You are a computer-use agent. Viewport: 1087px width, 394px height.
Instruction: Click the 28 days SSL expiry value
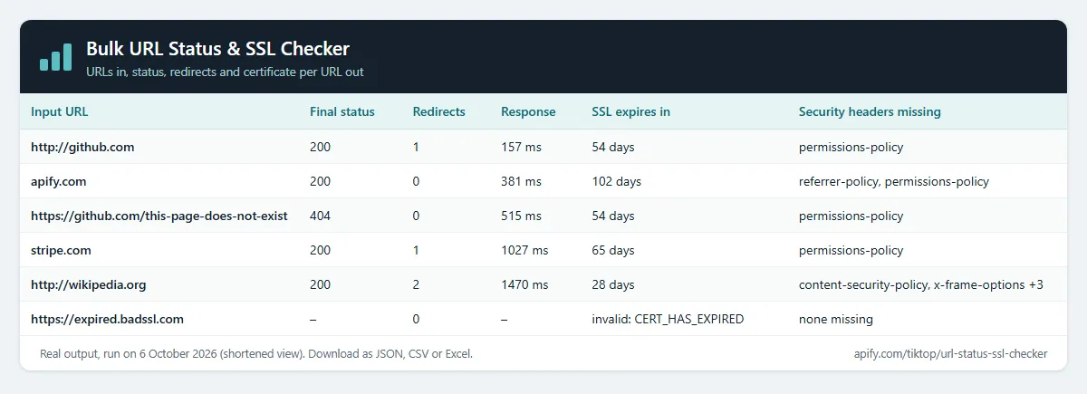613,284
